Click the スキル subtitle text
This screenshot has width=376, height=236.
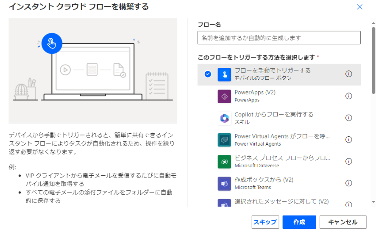(x=242, y=122)
